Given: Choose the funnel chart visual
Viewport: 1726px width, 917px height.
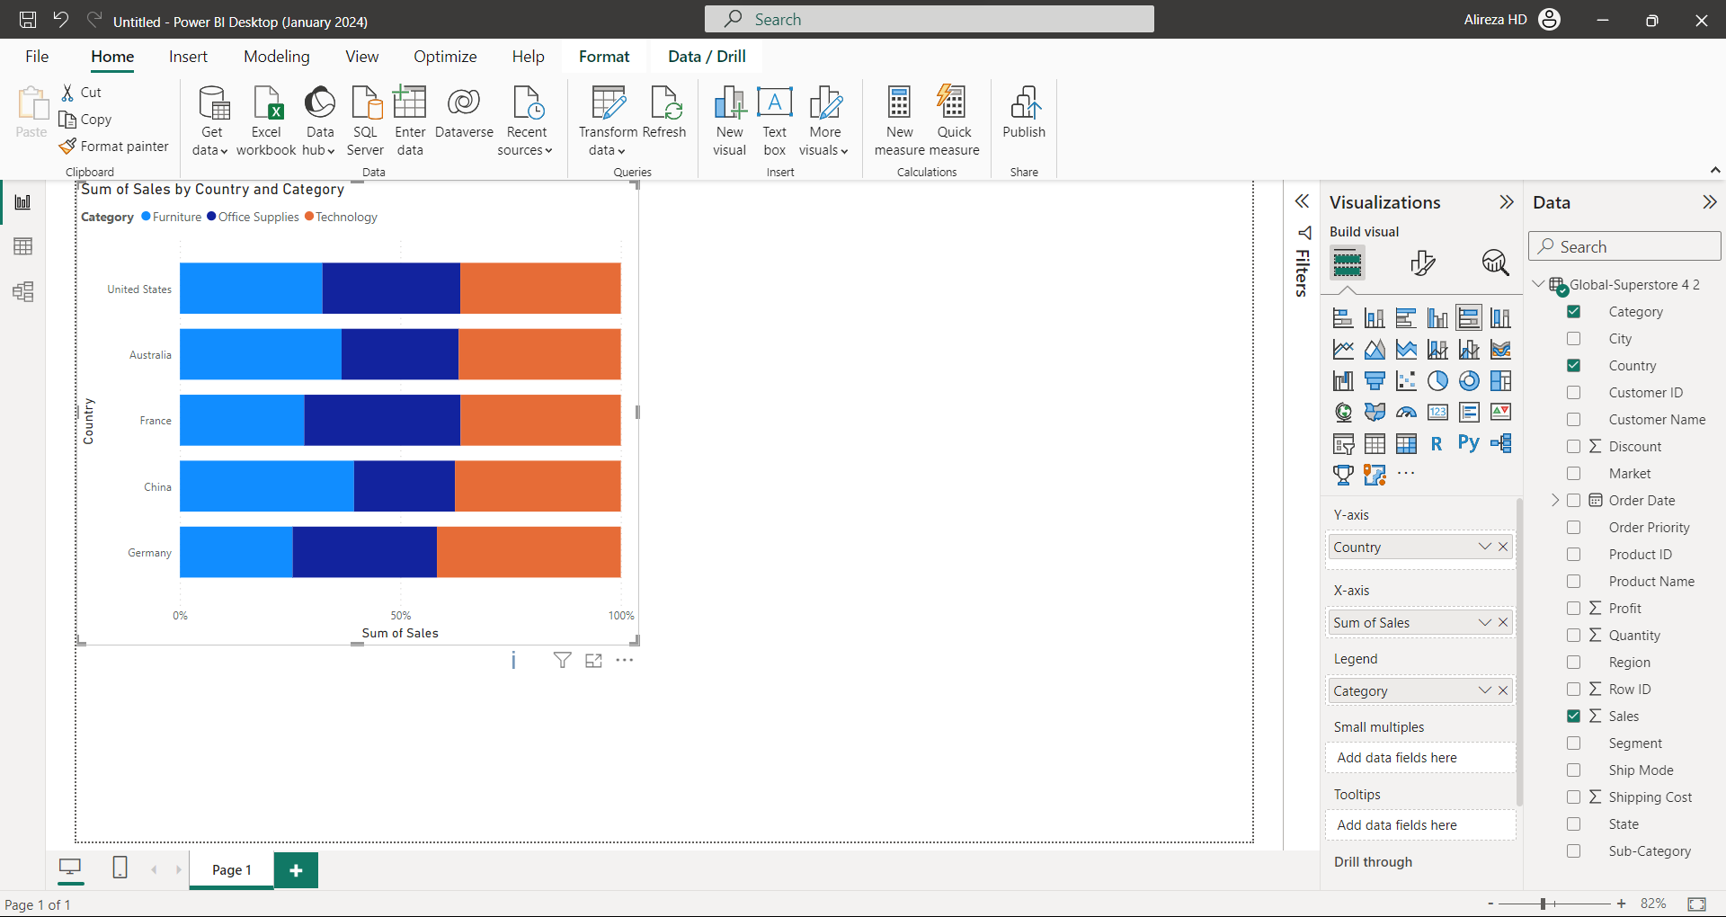Looking at the screenshot, I should [x=1375, y=380].
